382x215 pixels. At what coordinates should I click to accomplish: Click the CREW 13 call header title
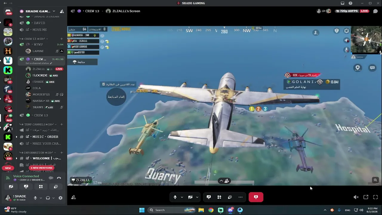92,11
